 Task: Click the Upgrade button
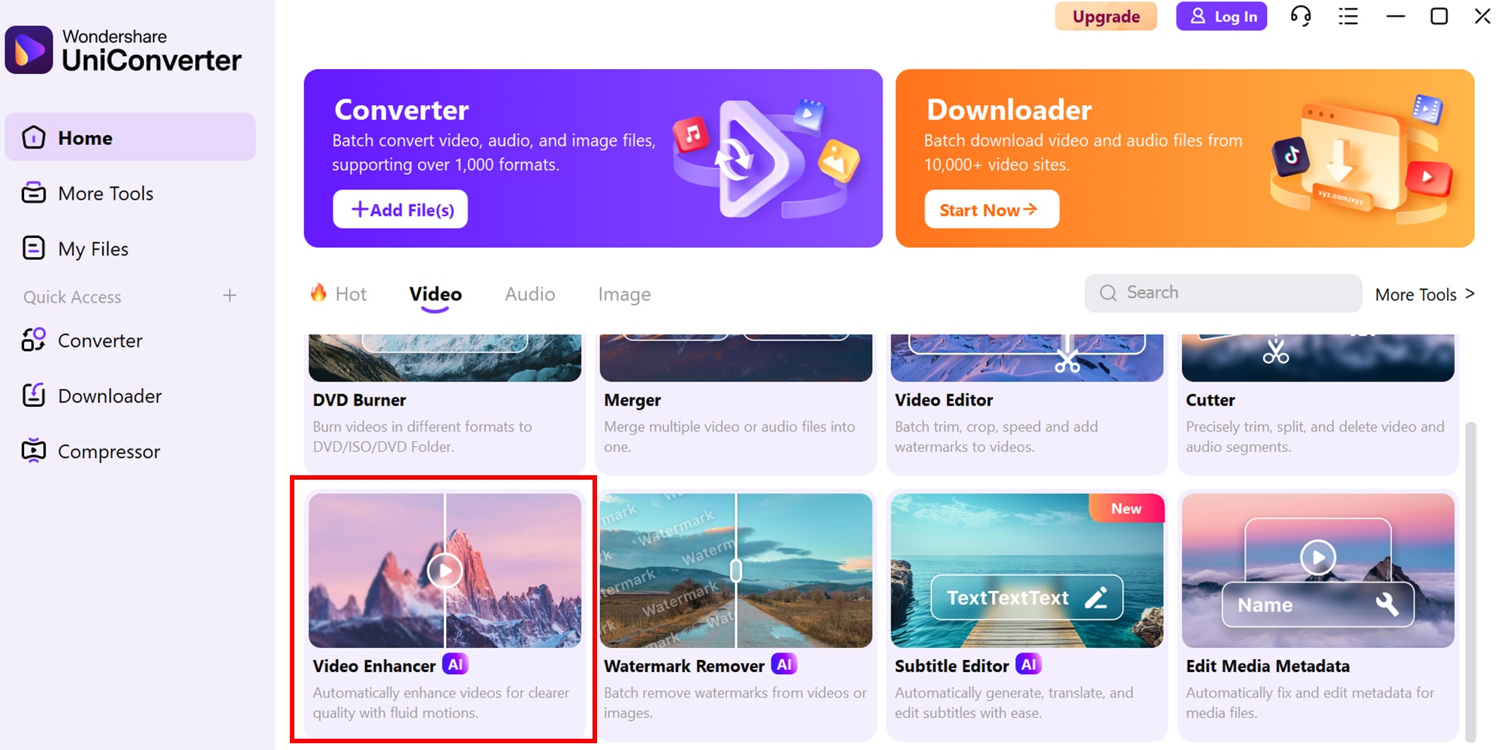pos(1105,17)
